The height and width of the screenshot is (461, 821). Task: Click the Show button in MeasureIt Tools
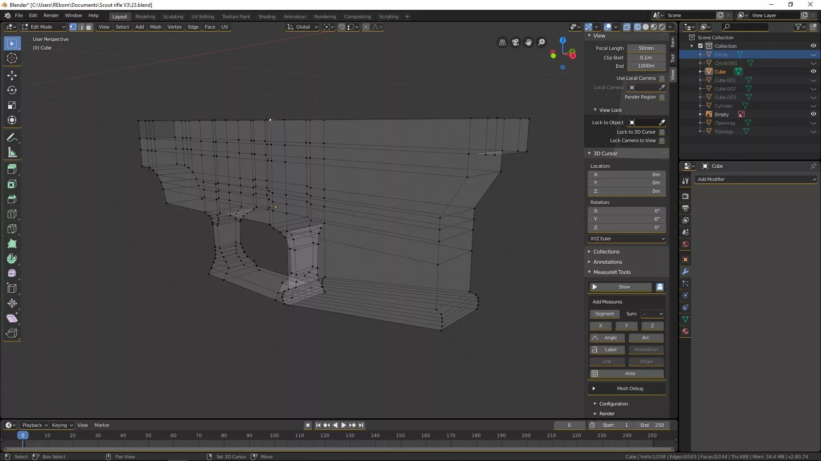click(623, 286)
